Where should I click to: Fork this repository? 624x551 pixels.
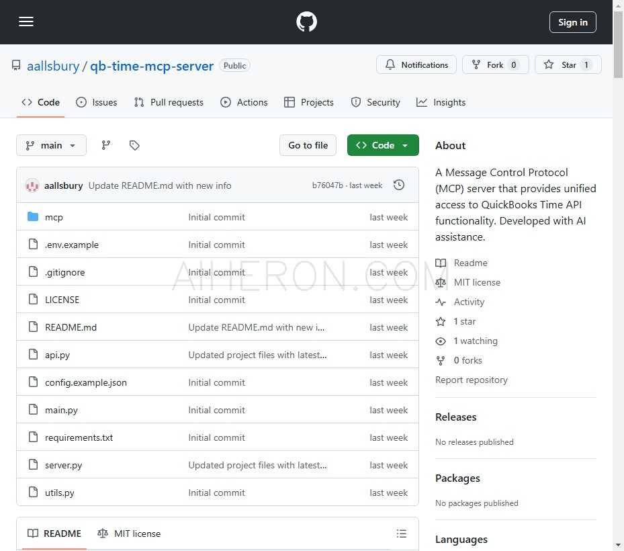click(496, 65)
